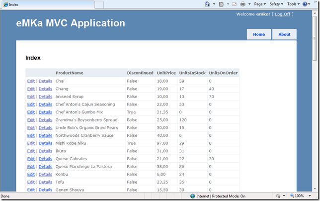Click the 'Done' status bar text
This screenshot has width=320, height=201.
point(5,196)
